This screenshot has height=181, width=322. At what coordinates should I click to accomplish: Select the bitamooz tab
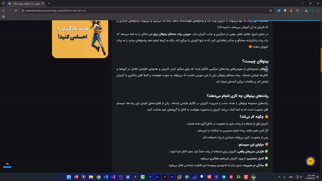(26, 3)
